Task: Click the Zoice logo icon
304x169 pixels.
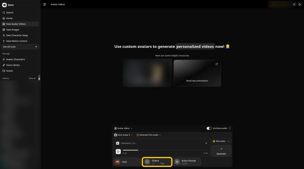Action: coord(4,5)
